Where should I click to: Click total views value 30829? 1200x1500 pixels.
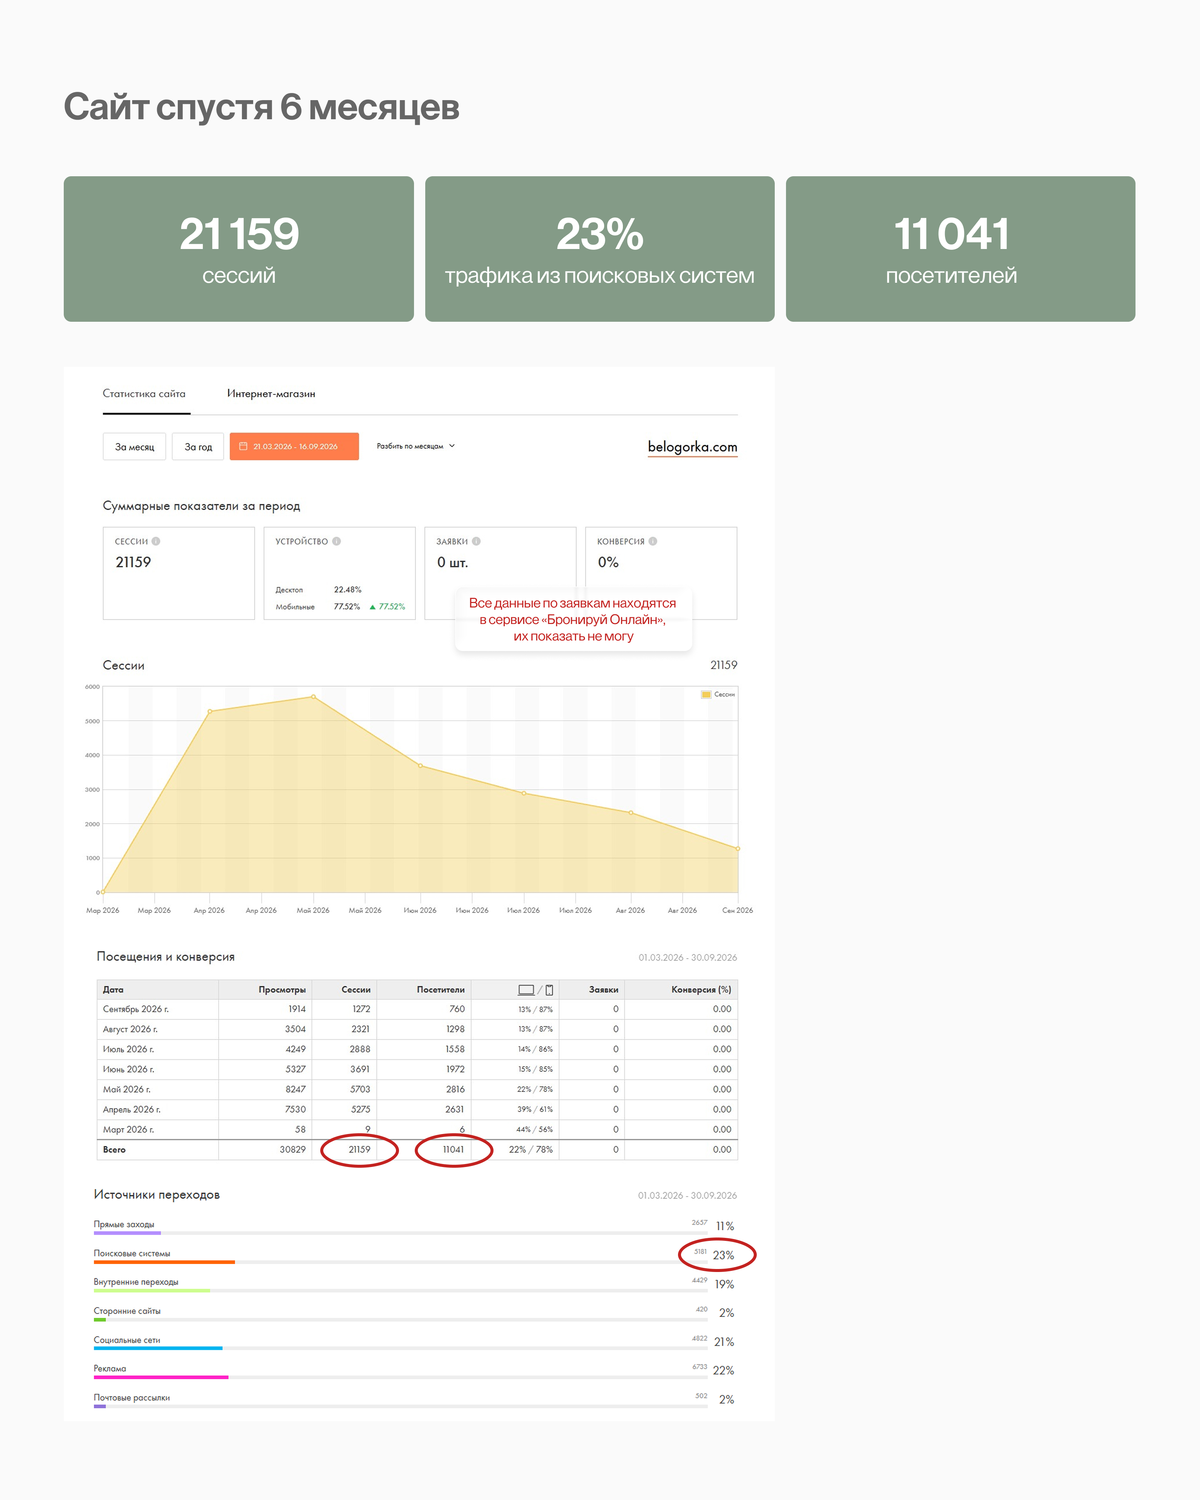pyautogui.click(x=293, y=1149)
